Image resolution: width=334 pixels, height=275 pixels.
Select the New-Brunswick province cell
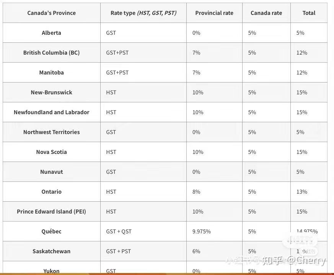[x=51, y=92]
